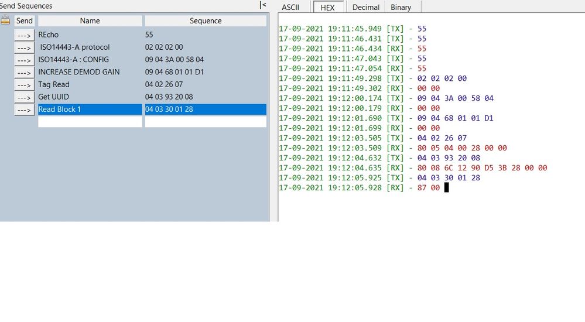
Task: Collapse the Send Sequences panel with the arrow
Action: pyautogui.click(x=263, y=5)
